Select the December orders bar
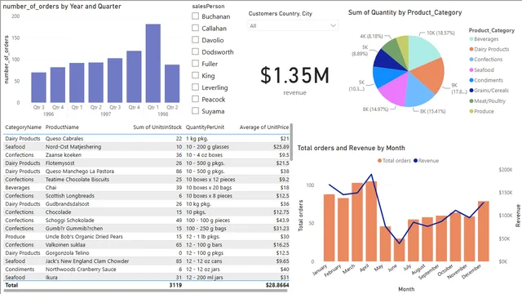The image size is (522, 294). 484,231
